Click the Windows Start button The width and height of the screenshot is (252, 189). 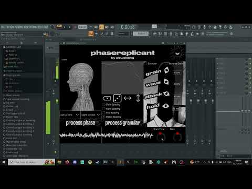(4, 162)
